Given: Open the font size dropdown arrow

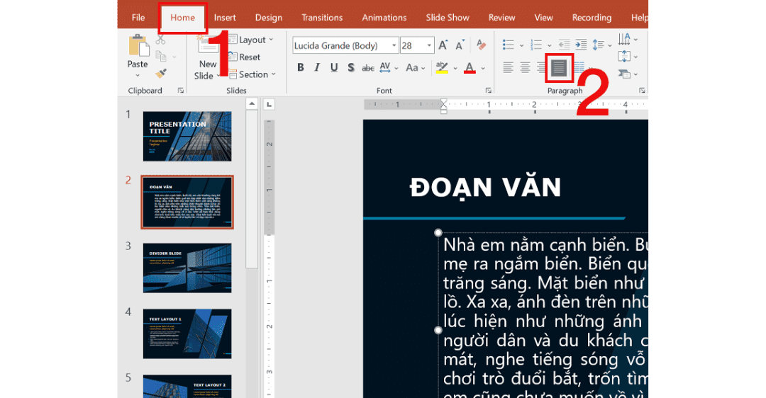Looking at the screenshot, I should 429,46.
